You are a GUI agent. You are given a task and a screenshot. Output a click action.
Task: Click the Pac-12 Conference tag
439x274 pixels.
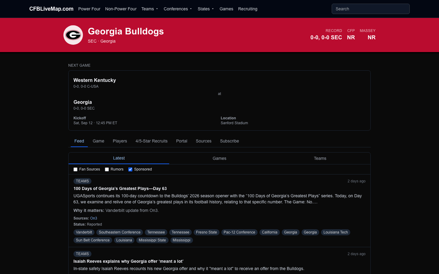tap(239, 232)
